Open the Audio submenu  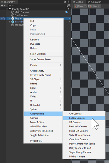[x=44, y=92]
